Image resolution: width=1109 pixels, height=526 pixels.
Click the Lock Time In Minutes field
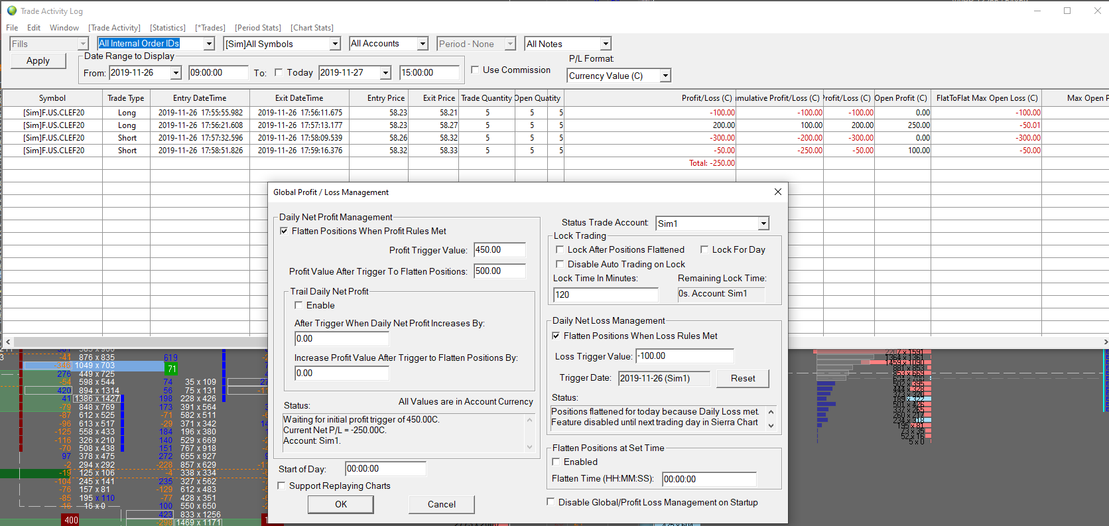click(606, 295)
